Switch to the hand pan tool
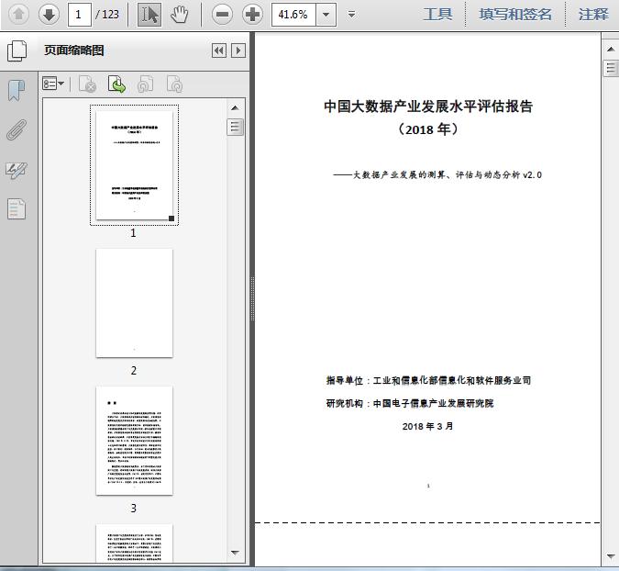The height and width of the screenshot is (571, 619). tap(180, 14)
